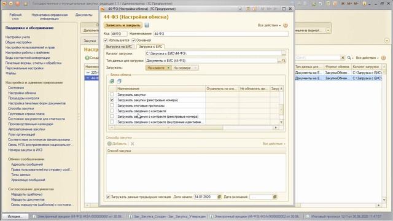Screen dimensions: 393x221
Task: Click the calculator icon in main title bar
Action: pyautogui.click(x=328, y=4)
